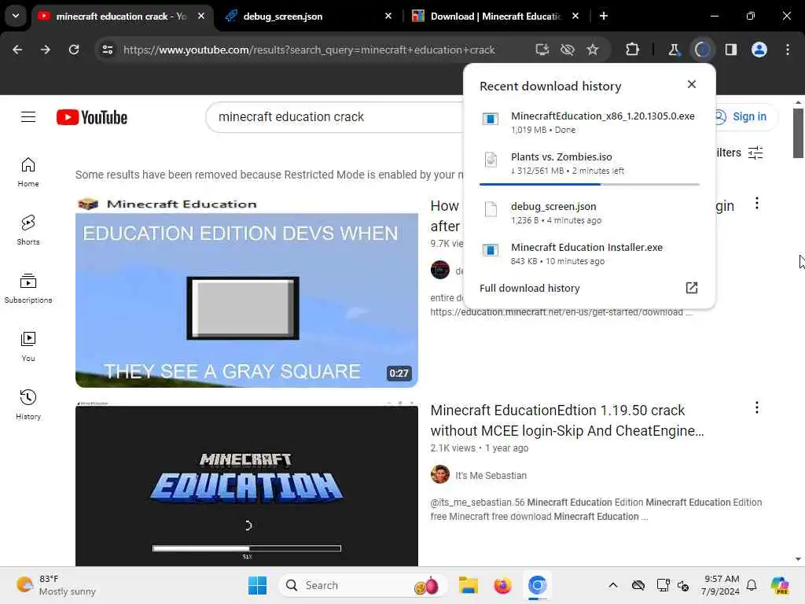Open File Explorer from taskbar

[469, 585]
